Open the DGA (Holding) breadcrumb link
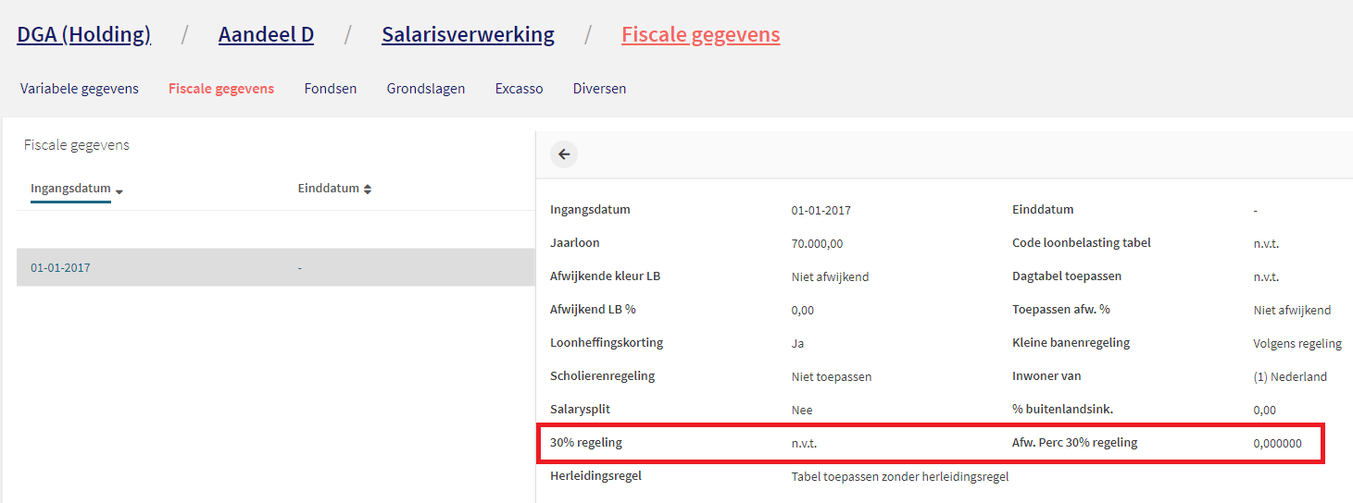The height and width of the screenshot is (503, 1353). (83, 35)
